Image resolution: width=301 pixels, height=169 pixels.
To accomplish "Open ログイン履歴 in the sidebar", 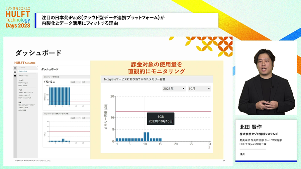I will click(23, 110).
